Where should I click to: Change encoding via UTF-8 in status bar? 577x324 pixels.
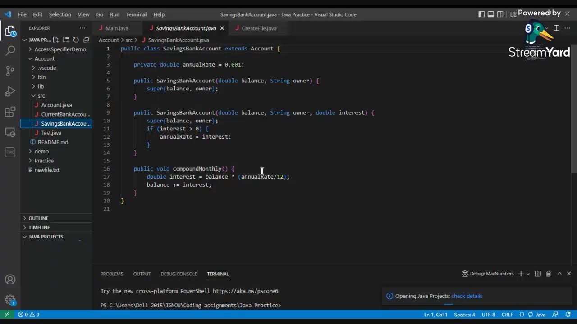tap(488, 315)
